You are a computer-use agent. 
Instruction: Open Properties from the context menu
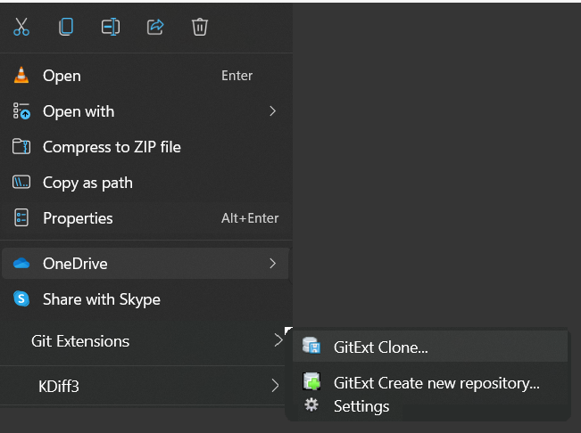78,218
